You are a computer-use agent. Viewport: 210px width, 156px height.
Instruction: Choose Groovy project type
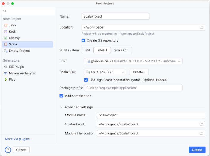[x=27, y=38]
